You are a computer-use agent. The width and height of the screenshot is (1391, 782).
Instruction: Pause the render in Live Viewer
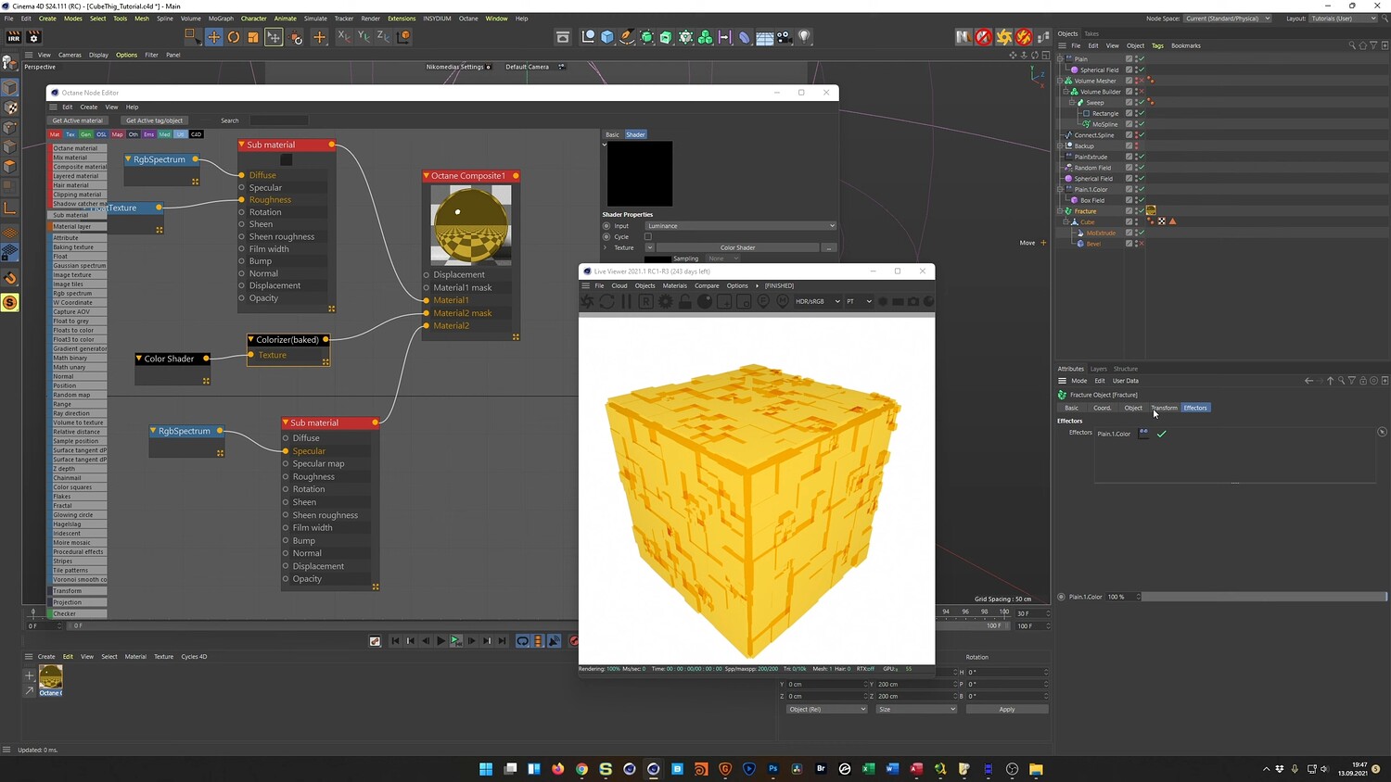[626, 301]
